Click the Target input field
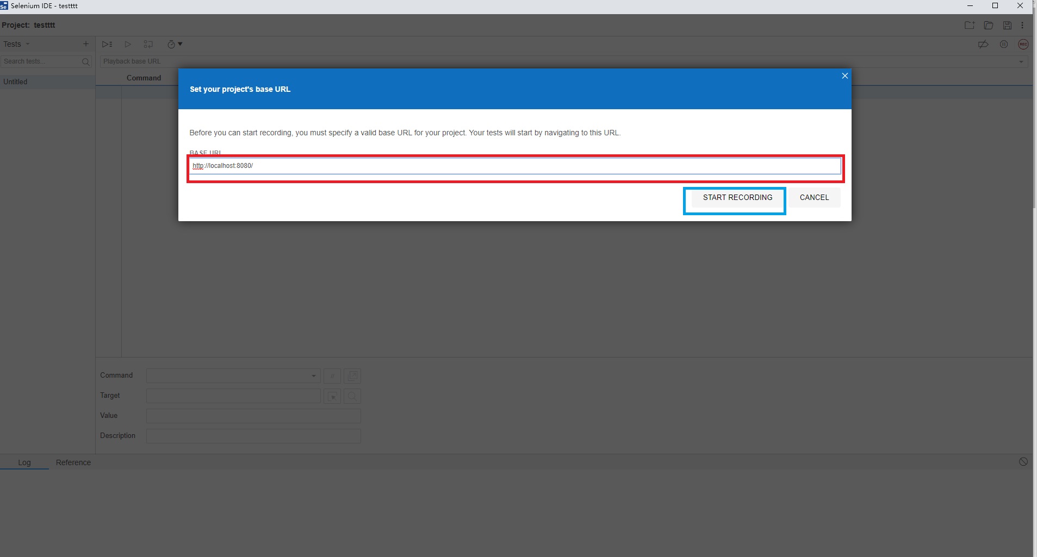 233,396
